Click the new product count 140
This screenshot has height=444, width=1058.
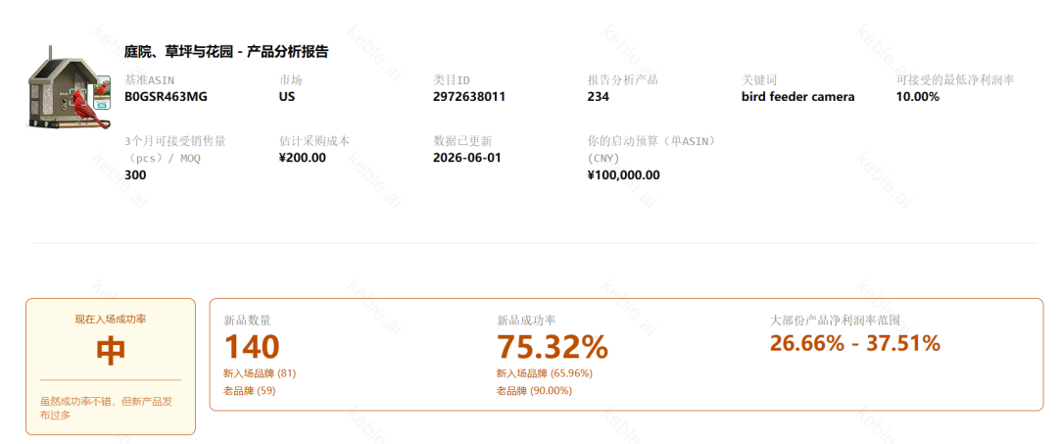click(252, 347)
